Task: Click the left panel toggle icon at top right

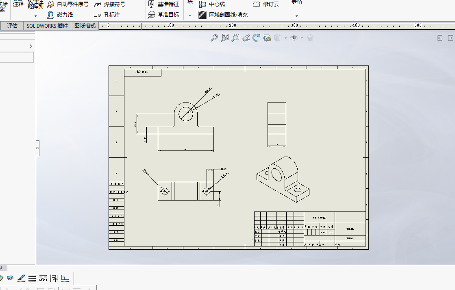Action: [x=440, y=38]
